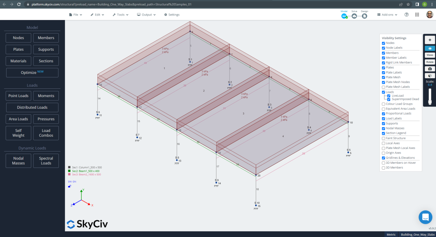Open the Edit menu
This screenshot has width=436, height=237.
coord(97,14)
